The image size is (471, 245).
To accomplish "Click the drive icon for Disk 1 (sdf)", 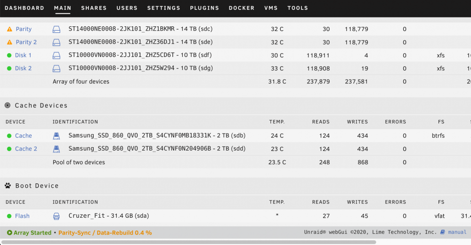I will coord(57,55).
